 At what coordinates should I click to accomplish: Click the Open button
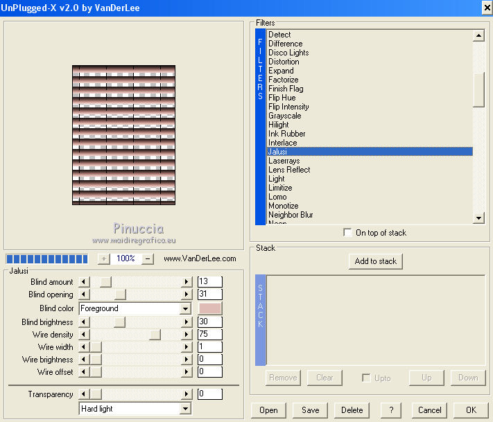268,410
